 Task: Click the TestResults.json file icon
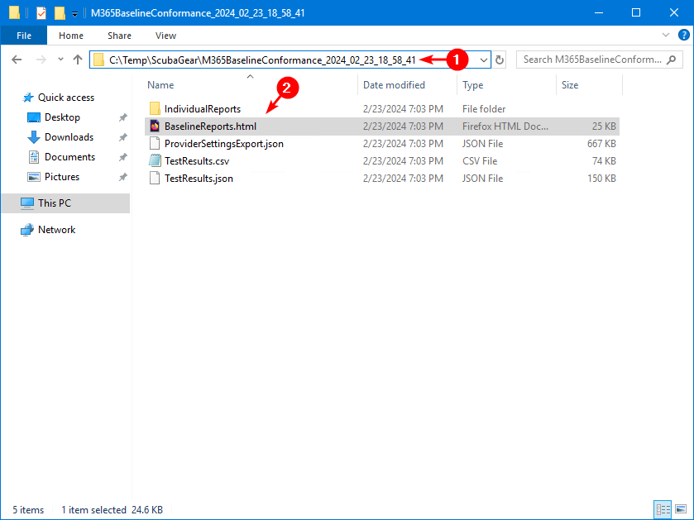coord(155,178)
